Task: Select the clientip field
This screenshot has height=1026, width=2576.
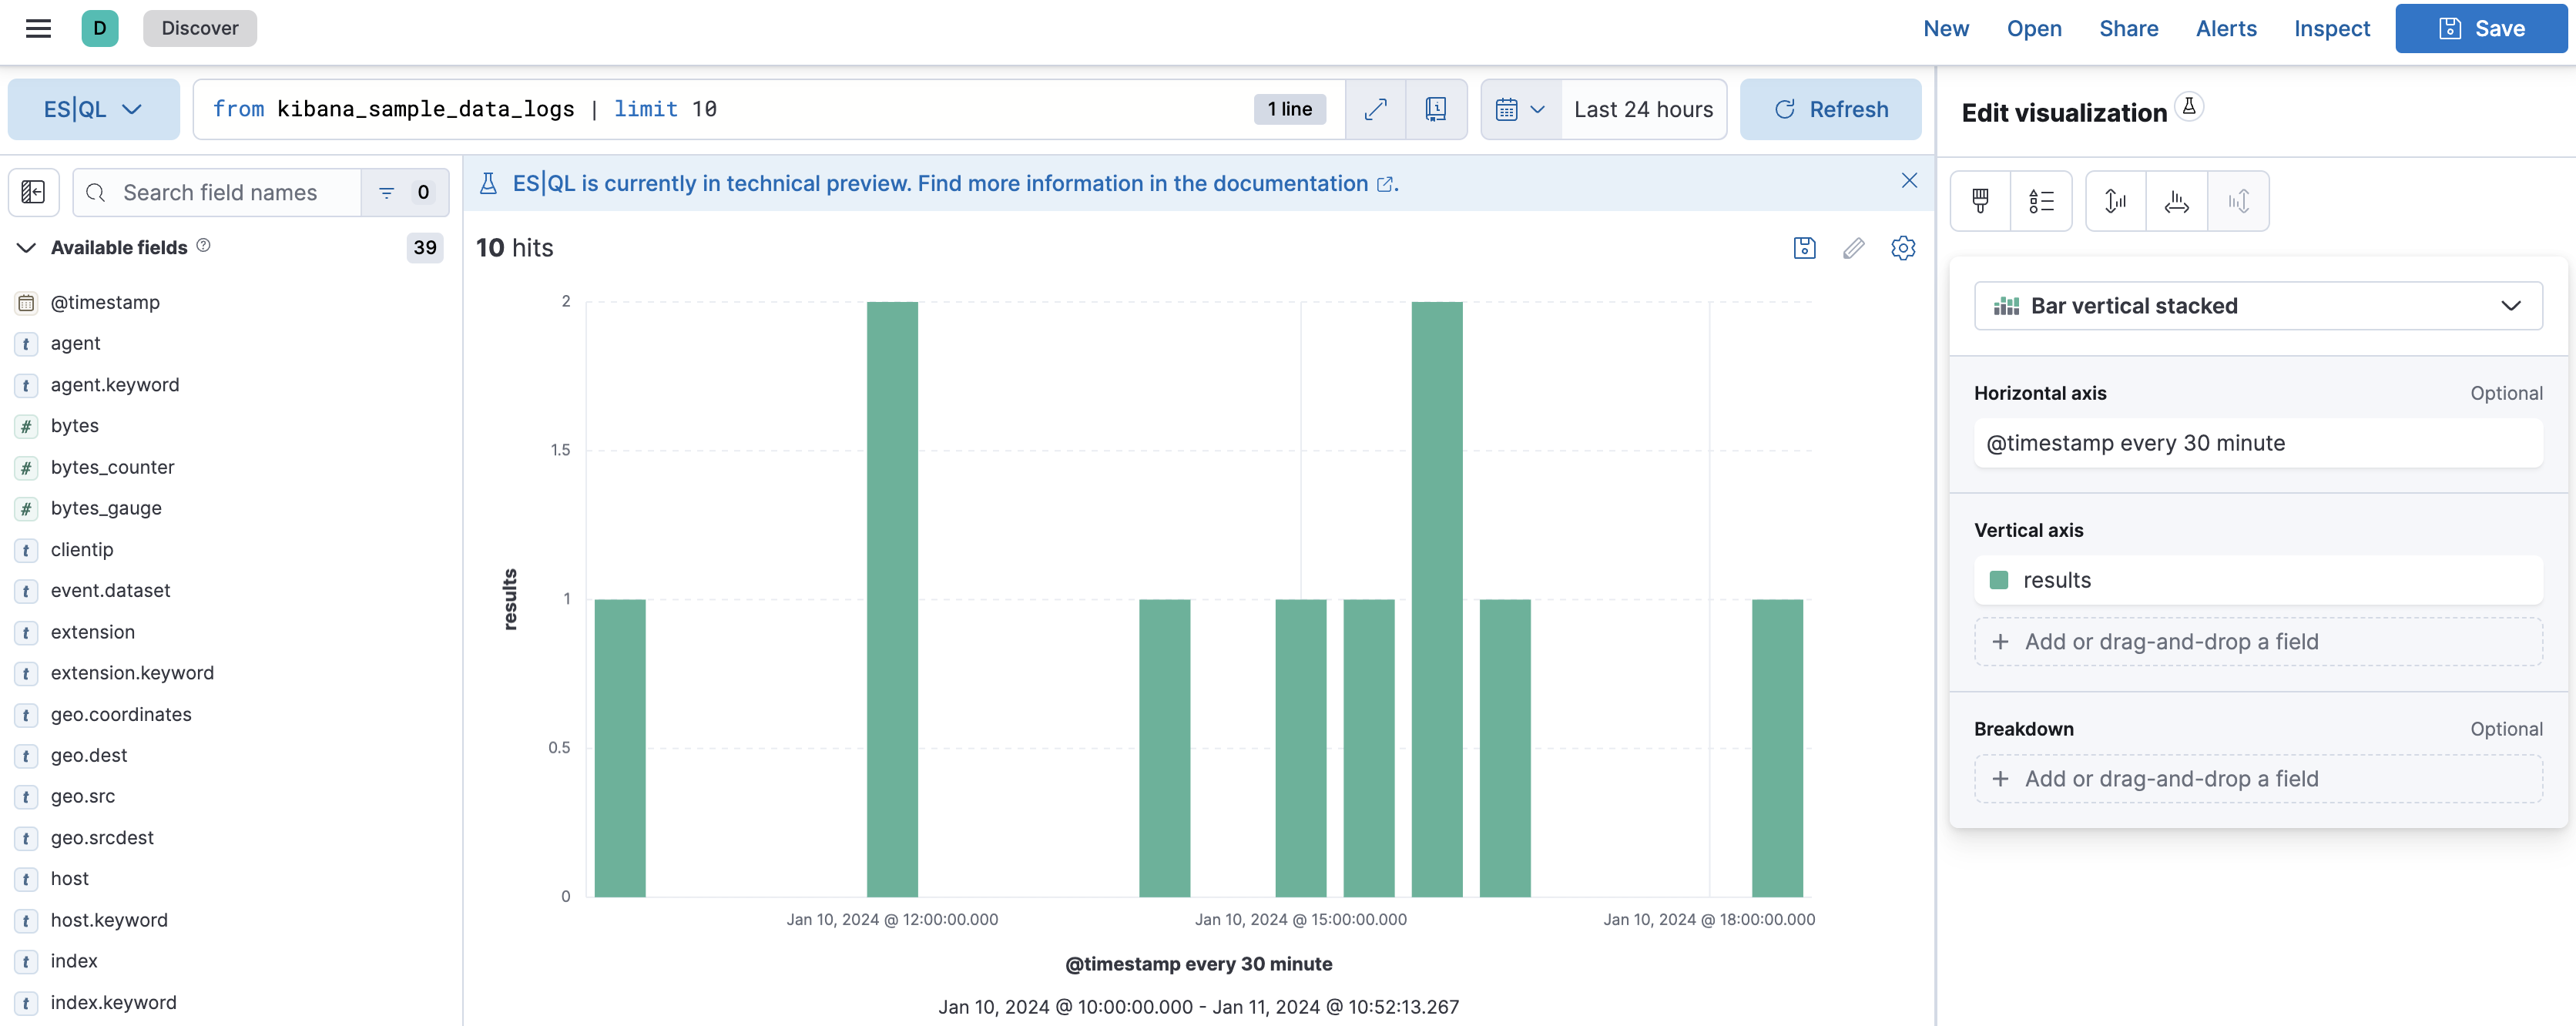Action: click(82, 550)
